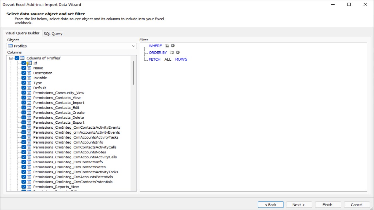Click the column icon next to IsVisible
The height and width of the screenshot is (210, 374).
tap(29, 78)
